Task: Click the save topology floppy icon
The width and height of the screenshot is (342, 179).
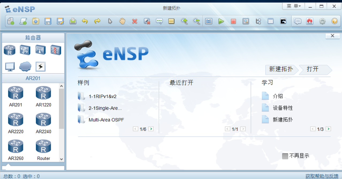Action: coord(48,21)
